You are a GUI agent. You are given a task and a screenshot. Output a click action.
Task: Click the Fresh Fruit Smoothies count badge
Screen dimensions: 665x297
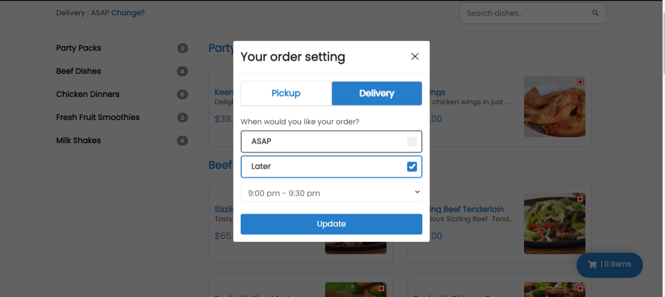182,118
